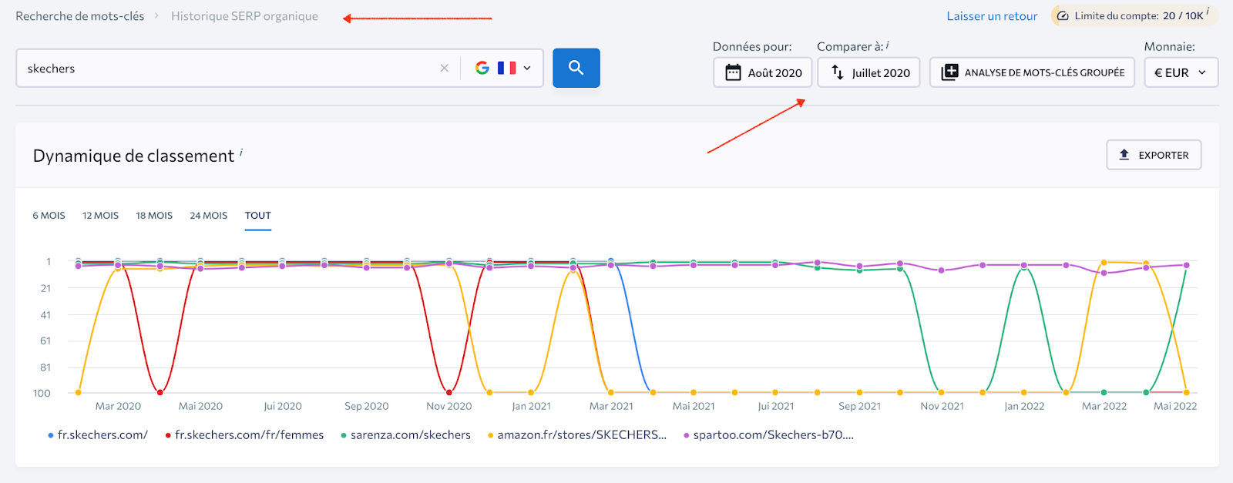This screenshot has width=1233, height=483.
Task: Click the Dynamique de classement heading
Action: tap(133, 156)
